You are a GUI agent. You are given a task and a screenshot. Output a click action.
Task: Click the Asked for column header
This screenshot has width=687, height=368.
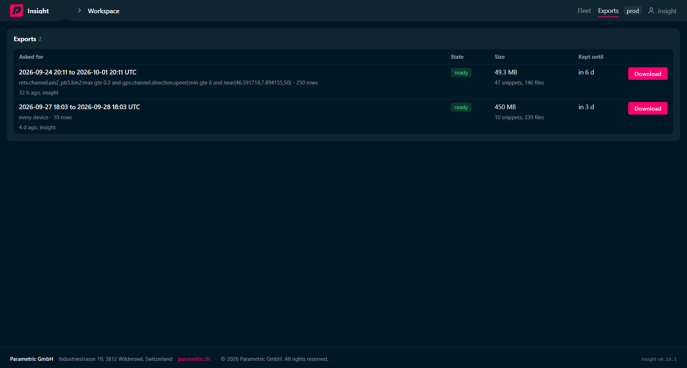[31, 57]
